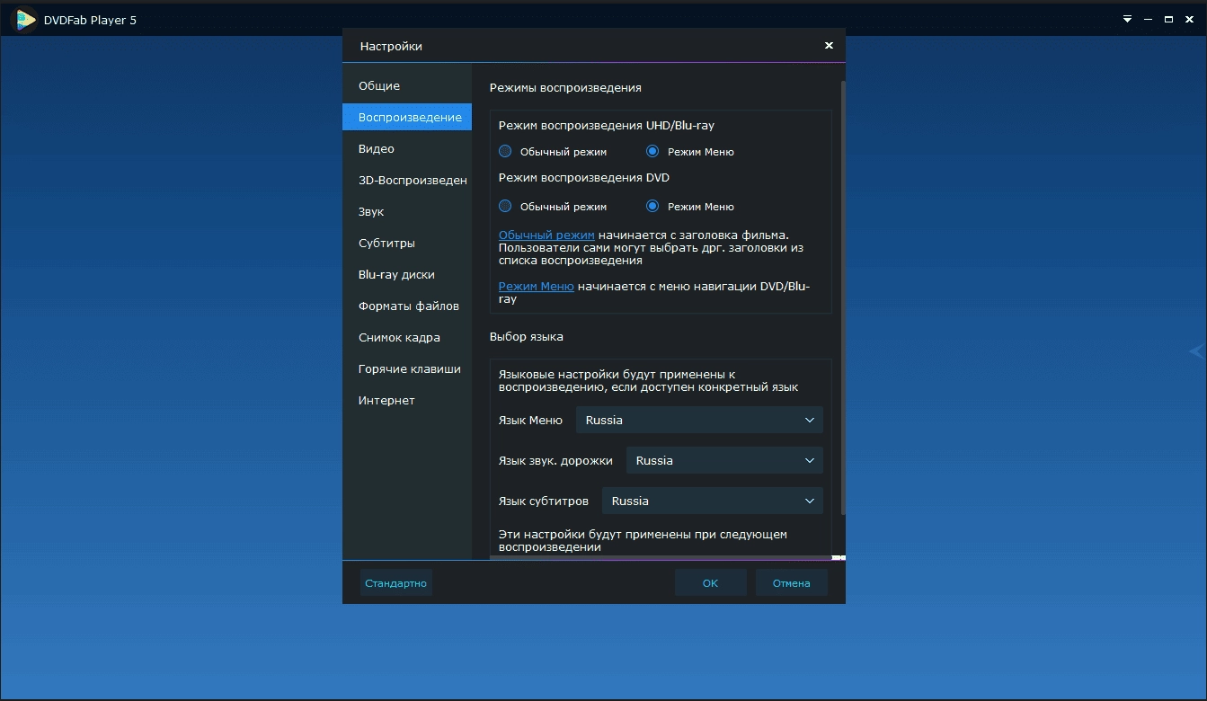This screenshot has width=1207, height=701.
Task: Click the settings panel vertical scrollbar
Action: (x=843, y=297)
